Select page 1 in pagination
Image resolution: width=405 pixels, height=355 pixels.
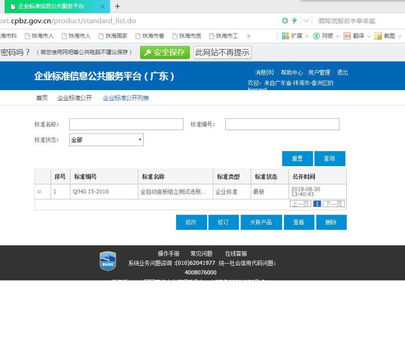[317, 204]
